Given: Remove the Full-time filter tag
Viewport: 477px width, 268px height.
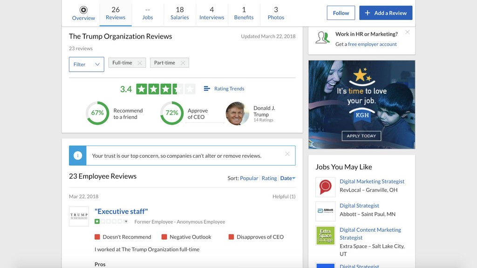Looking at the screenshot, I should (x=140, y=63).
